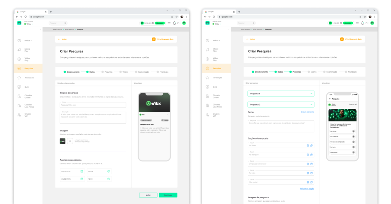391x204 pixels.
Task: Open hamburger menu in left window header
Action: tap(169, 23)
